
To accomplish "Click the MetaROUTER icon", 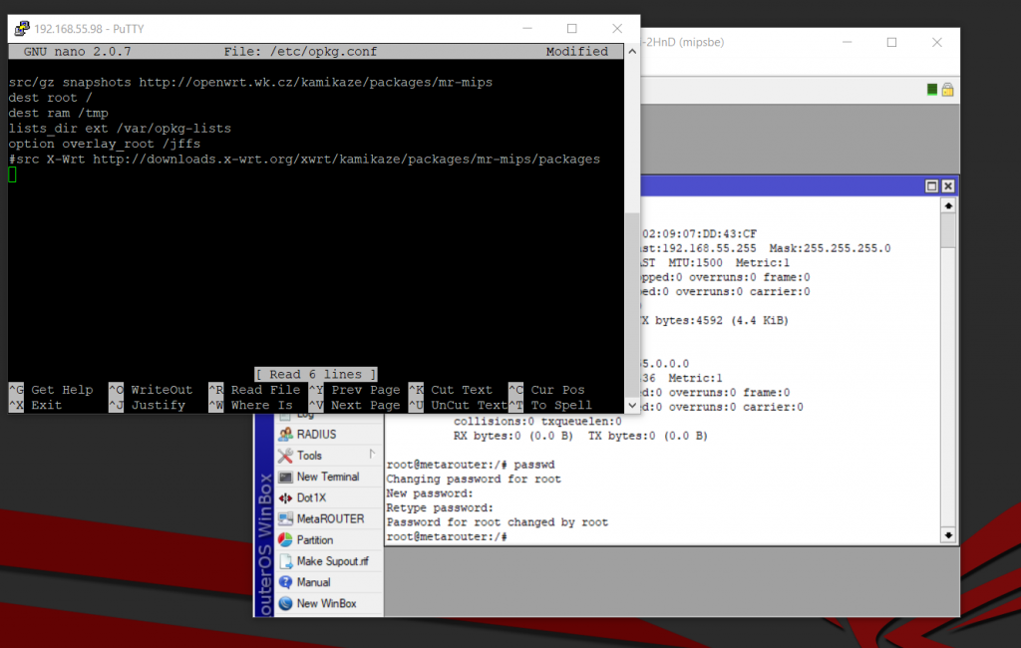I will coord(285,519).
